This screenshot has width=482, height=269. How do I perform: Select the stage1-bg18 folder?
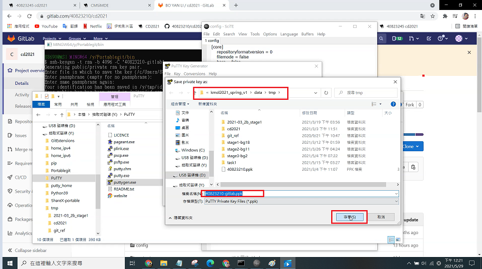point(238,142)
